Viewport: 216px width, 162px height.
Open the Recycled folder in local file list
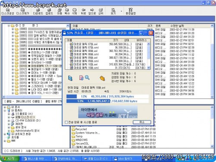(x=79, y=129)
